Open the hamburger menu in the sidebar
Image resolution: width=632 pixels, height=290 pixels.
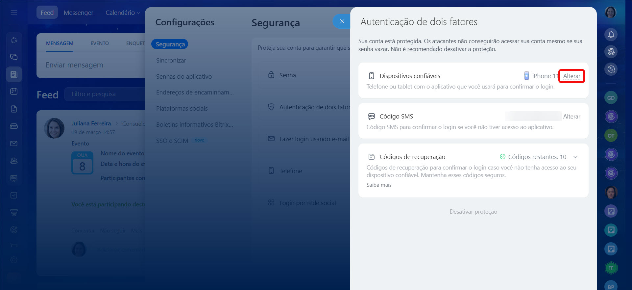[14, 13]
